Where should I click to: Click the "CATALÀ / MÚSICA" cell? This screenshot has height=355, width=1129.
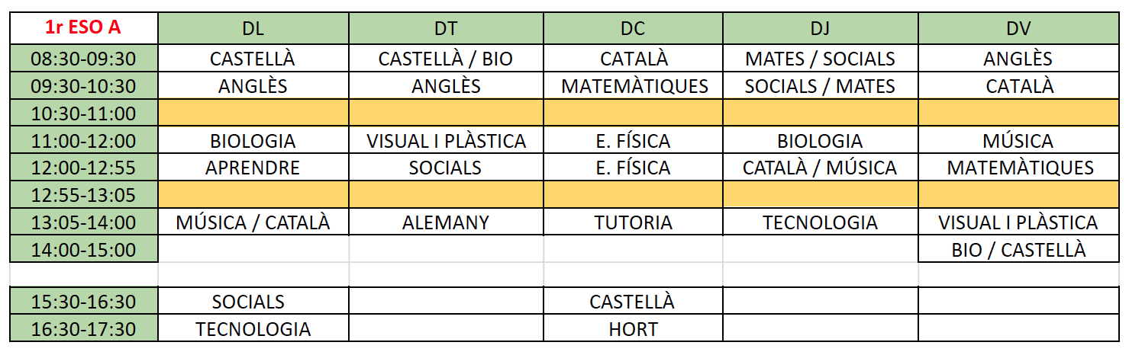pos(820,168)
